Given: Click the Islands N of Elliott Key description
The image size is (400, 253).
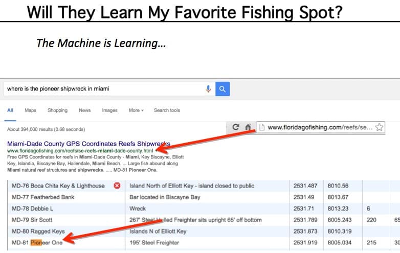Looking at the screenshot, I should coord(158,232).
